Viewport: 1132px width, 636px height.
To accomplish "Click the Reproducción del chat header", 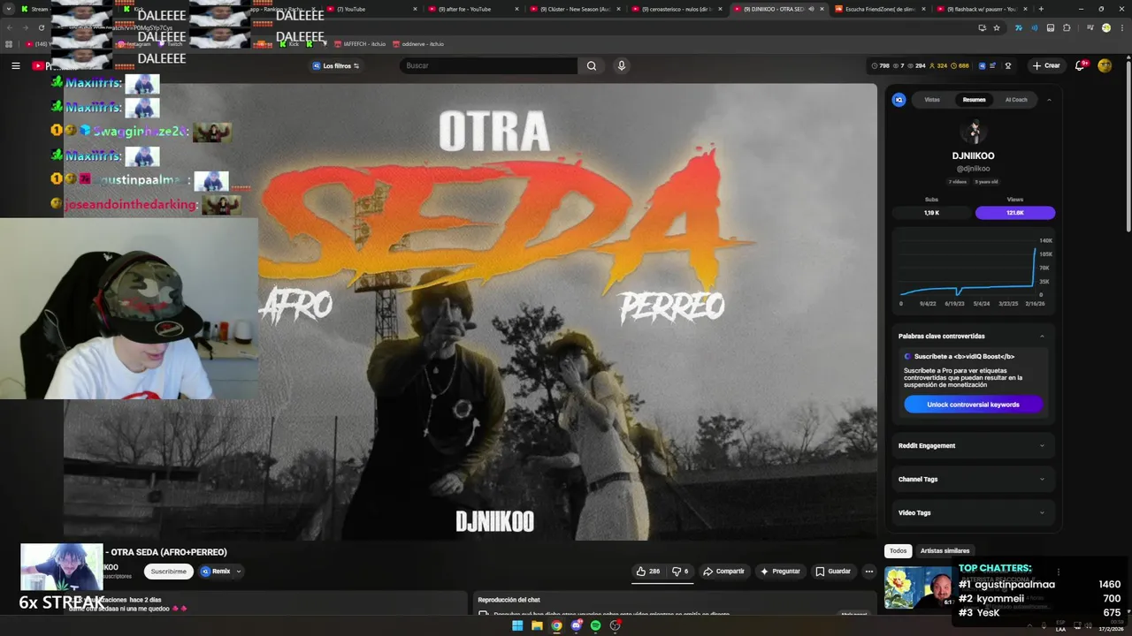I will click(x=509, y=600).
